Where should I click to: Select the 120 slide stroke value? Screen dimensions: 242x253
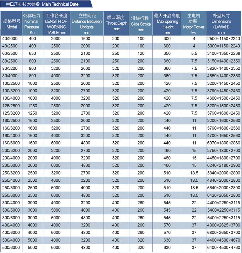(x=141, y=53)
